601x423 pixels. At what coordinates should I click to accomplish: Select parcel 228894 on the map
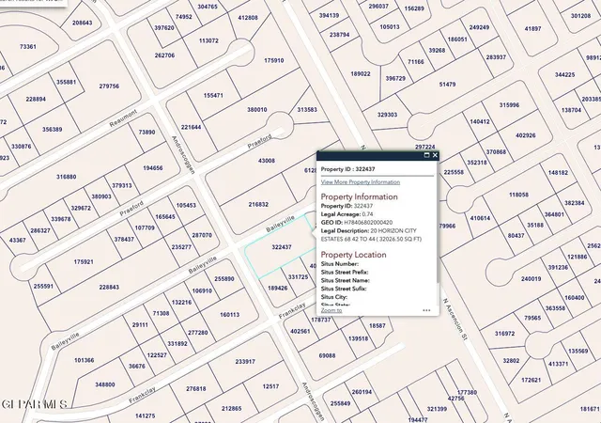[36, 99]
